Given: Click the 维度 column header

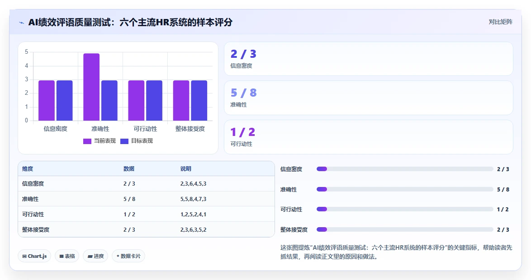Looking at the screenshot, I should (x=28, y=169).
